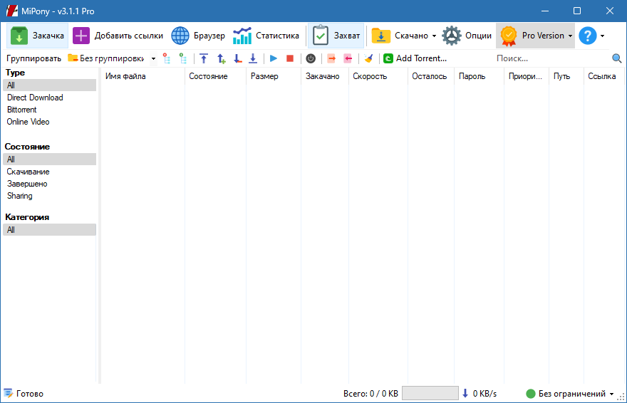
Task: Click the red tree collapse-groups icon
Action: (167, 58)
